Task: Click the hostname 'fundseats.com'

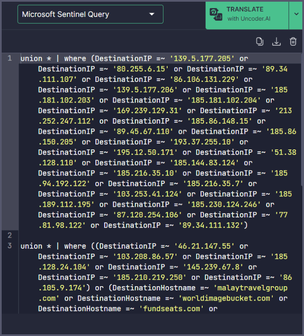Action: coord(167,309)
